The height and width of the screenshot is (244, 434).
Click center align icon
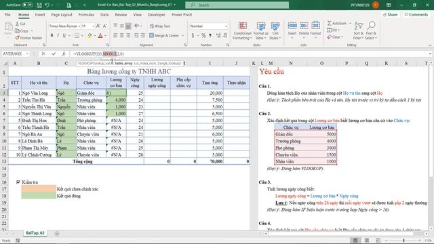point(122,35)
